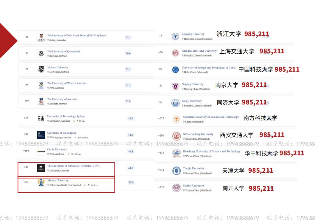This screenshot has width=315, height=223.
Task: Click the UTS logo
Action: tap(41, 119)
